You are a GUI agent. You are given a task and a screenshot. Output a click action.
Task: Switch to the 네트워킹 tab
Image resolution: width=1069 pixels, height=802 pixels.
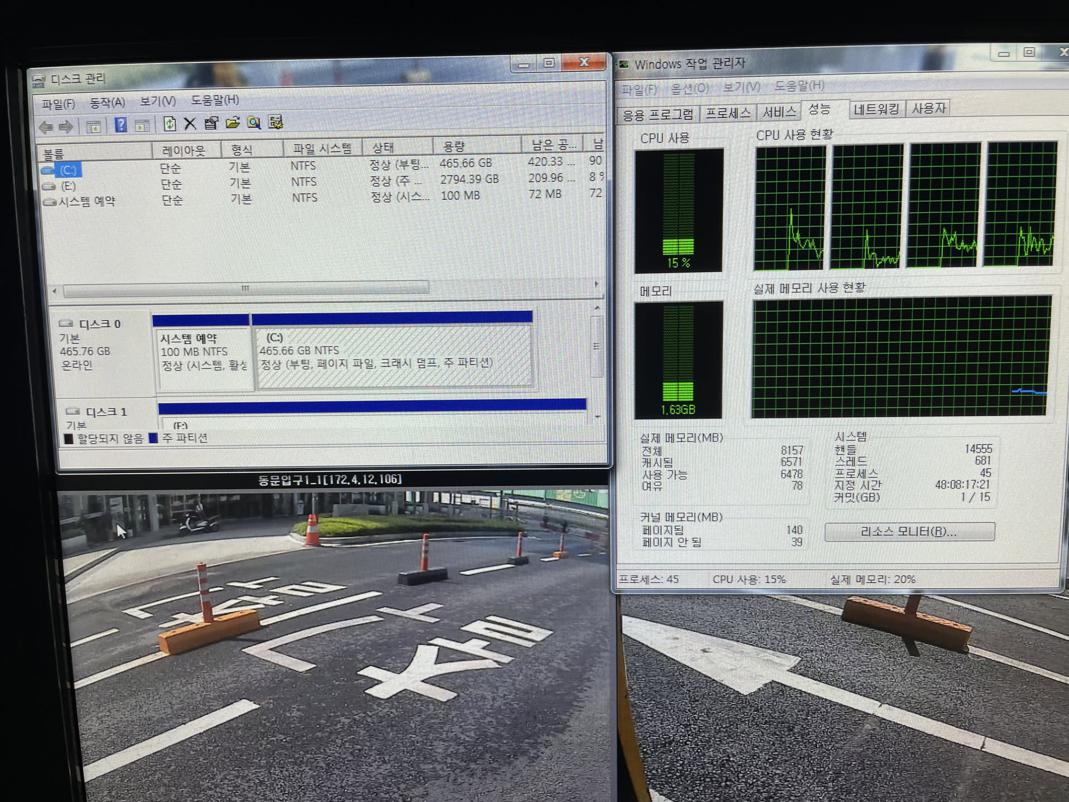pos(876,109)
